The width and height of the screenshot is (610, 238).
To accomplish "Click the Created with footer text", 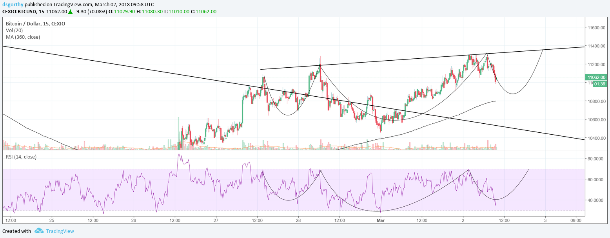I will point(17,231).
